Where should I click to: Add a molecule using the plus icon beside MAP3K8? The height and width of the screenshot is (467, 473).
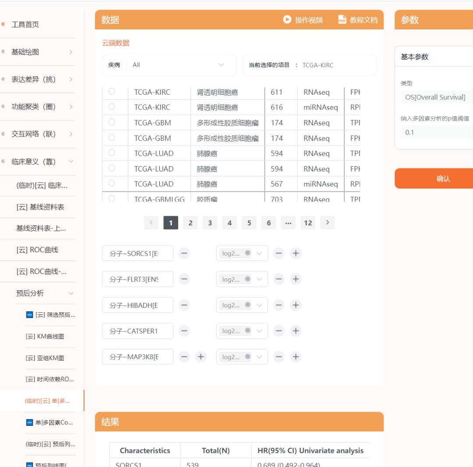pos(201,356)
